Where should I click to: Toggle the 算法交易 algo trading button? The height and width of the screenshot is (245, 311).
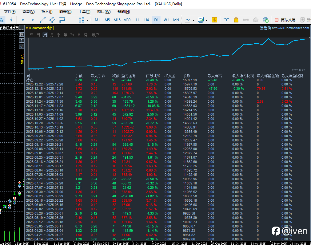285,20
